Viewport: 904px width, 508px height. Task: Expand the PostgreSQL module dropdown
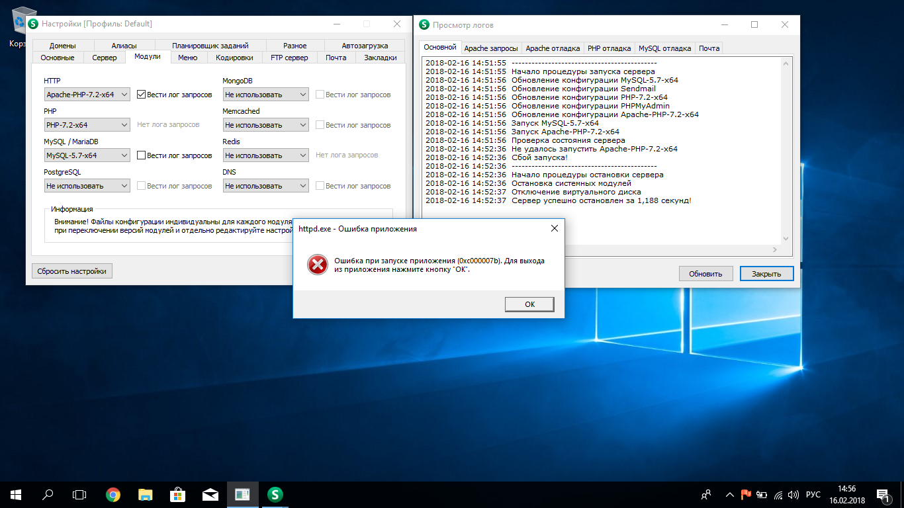87,186
